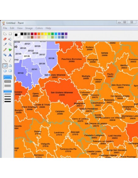Select the thickest line width option
The height and width of the screenshot is (178, 138).
pos(8,101)
